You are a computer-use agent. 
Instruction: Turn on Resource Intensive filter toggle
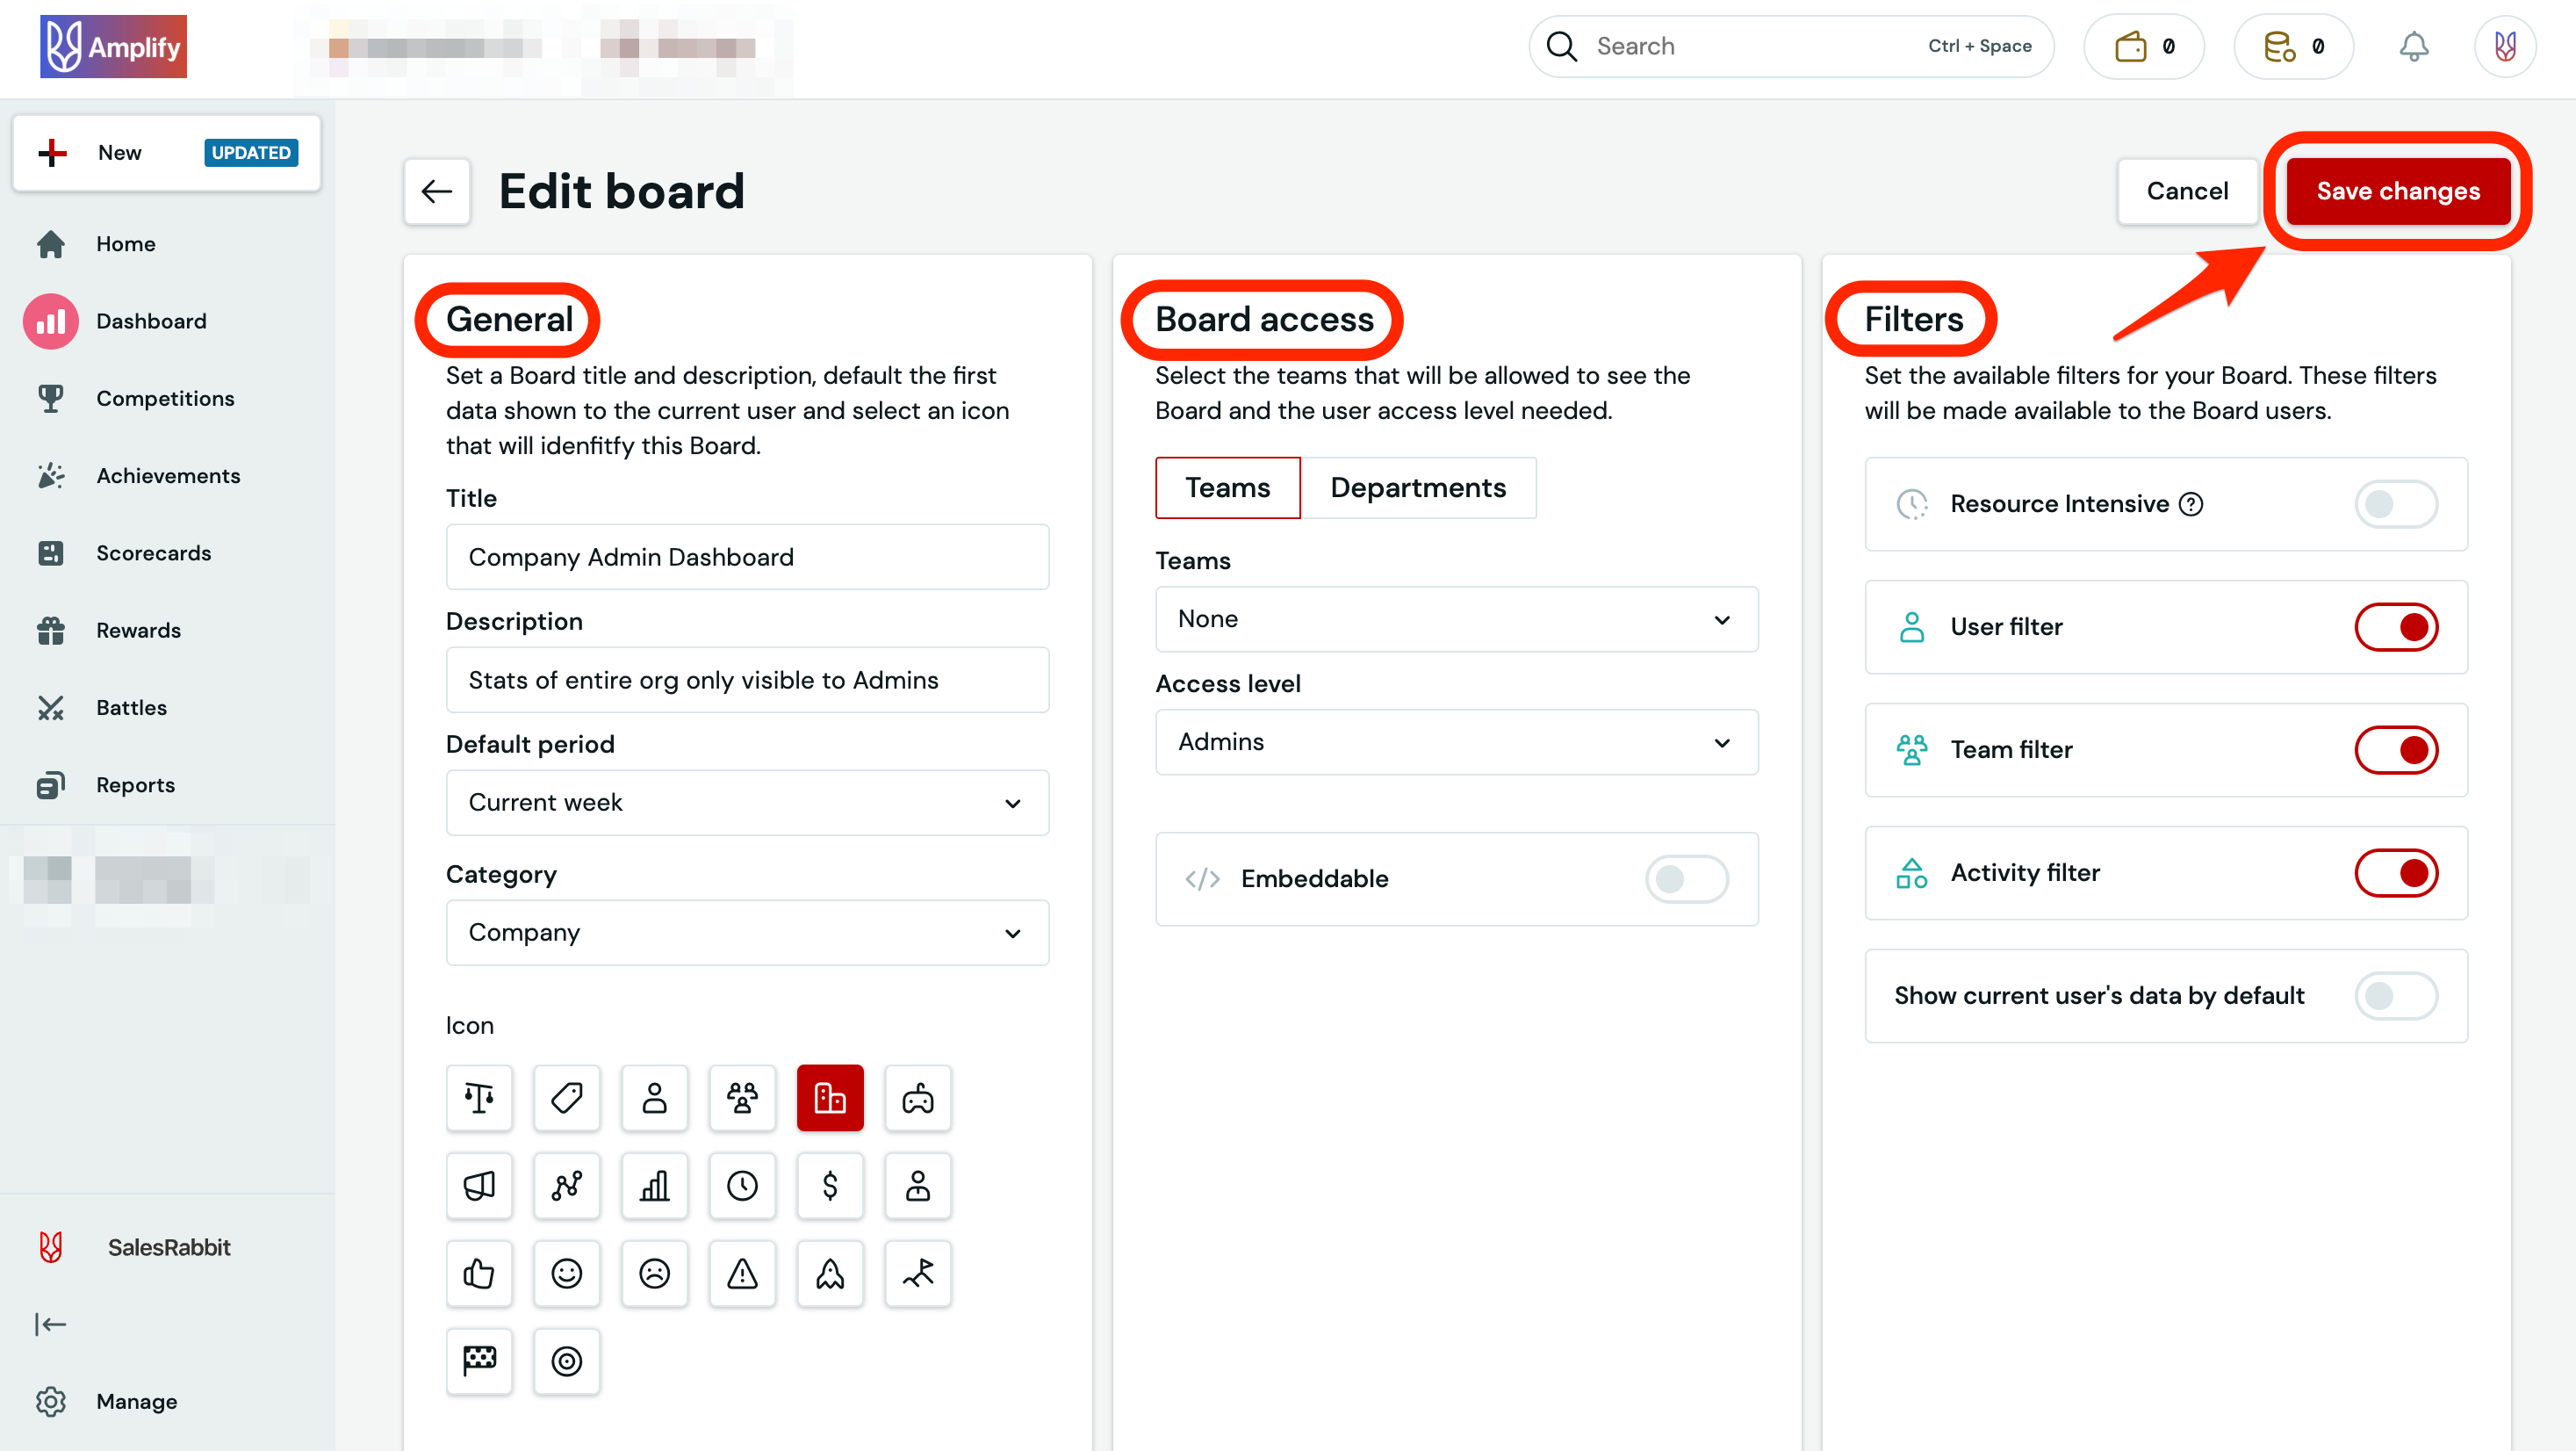2396,504
